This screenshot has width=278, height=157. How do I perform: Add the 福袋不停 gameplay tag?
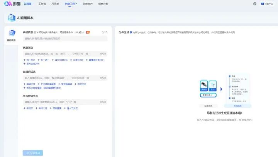(x=29, y=84)
